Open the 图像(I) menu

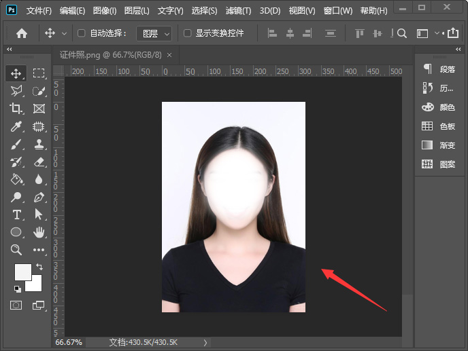coord(105,11)
